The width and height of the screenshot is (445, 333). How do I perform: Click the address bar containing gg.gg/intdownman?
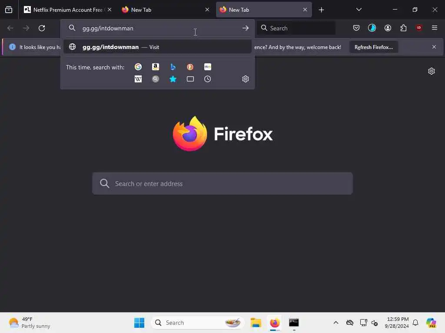point(157,28)
